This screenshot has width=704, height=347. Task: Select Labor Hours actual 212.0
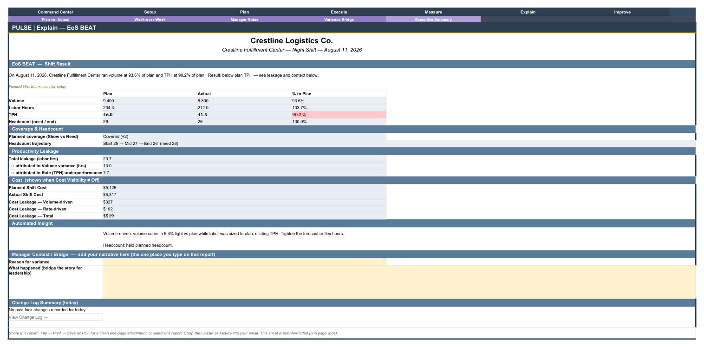coord(244,108)
